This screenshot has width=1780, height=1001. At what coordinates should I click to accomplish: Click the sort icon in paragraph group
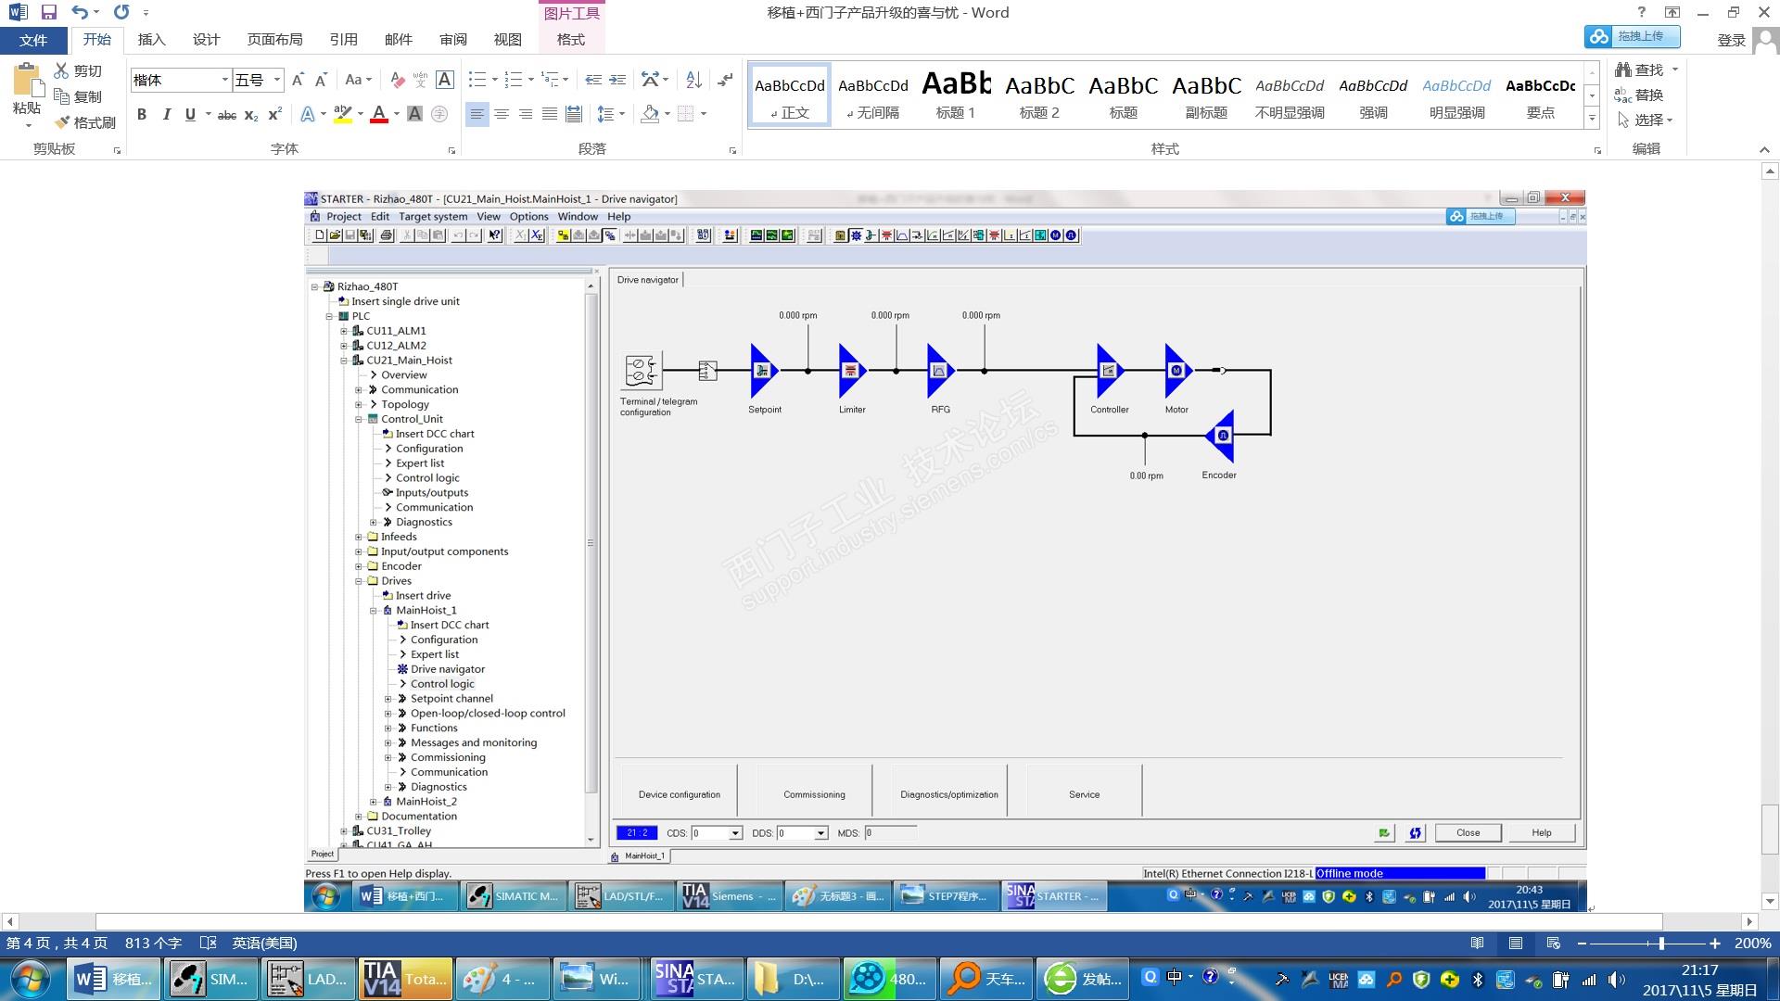click(x=693, y=80)
